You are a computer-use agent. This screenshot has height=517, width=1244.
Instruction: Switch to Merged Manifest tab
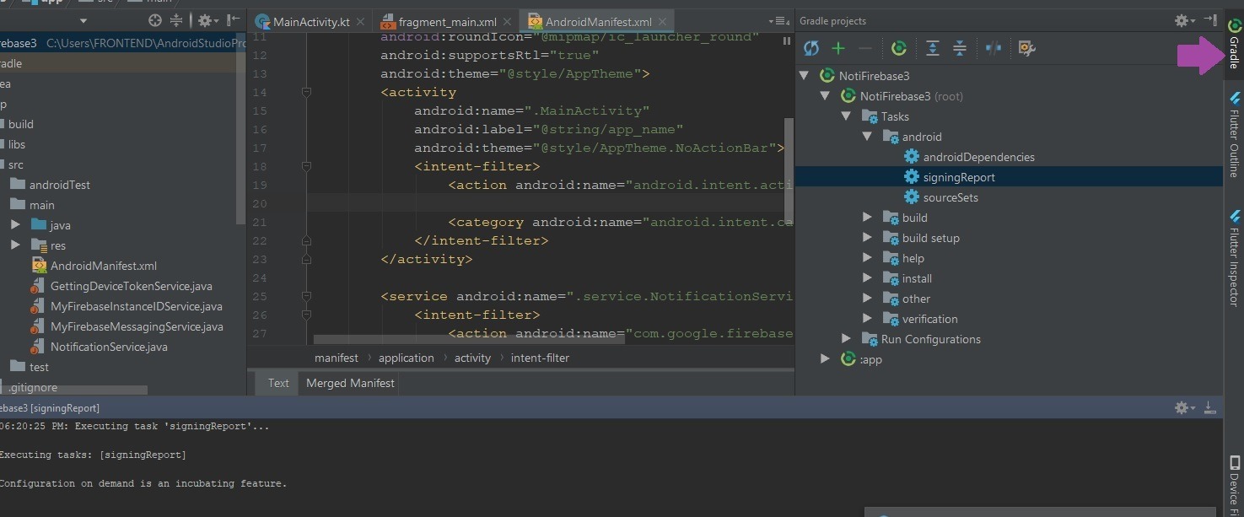click(350, 383)
